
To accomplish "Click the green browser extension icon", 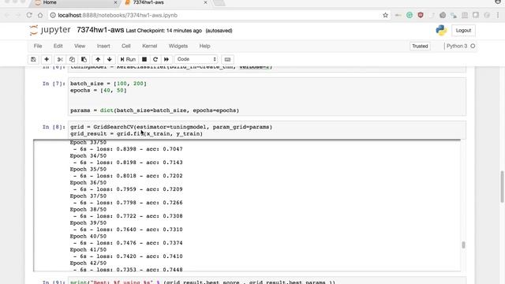I will click(x=410, y=15).
